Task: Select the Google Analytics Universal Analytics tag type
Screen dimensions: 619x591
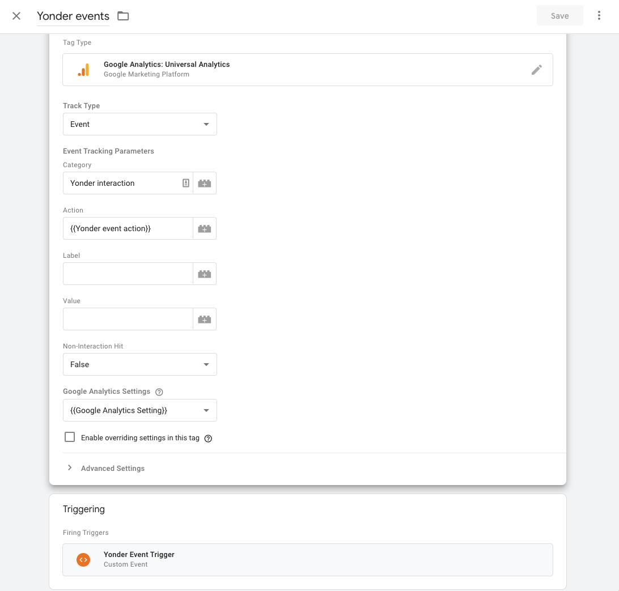Action: (308, 70)
